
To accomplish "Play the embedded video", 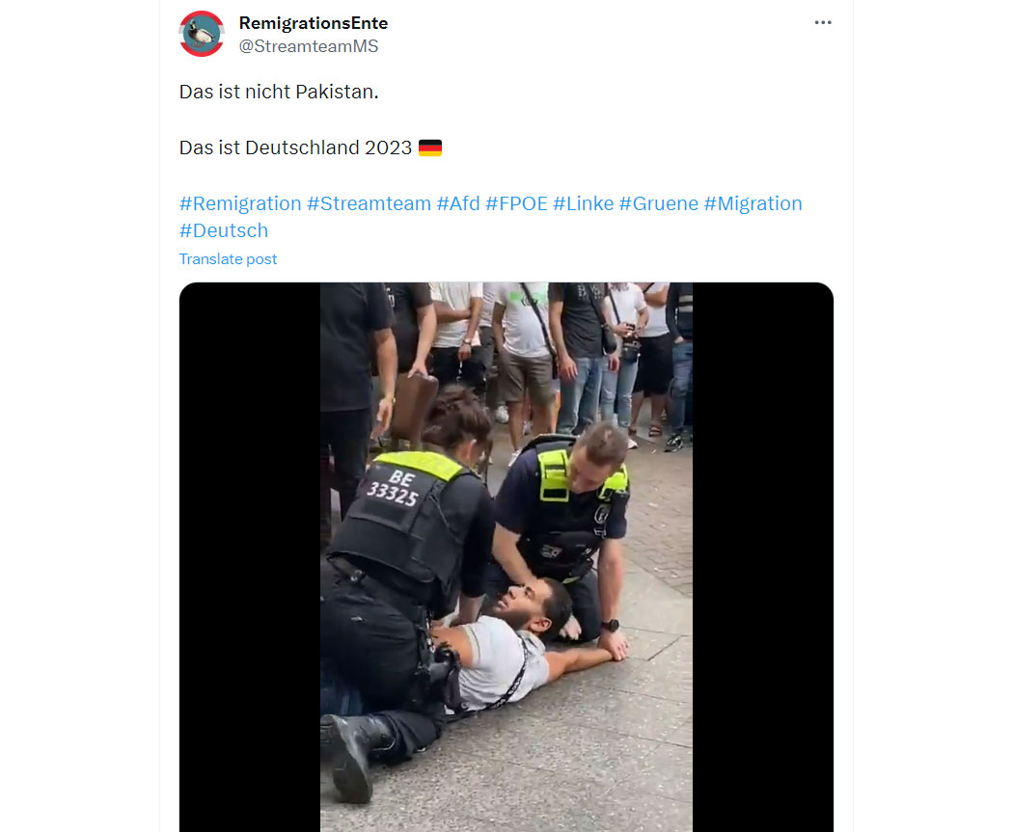I will click(506, 557).
